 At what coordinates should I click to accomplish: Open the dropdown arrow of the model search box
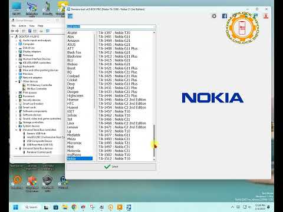click(x=154, y=26)
